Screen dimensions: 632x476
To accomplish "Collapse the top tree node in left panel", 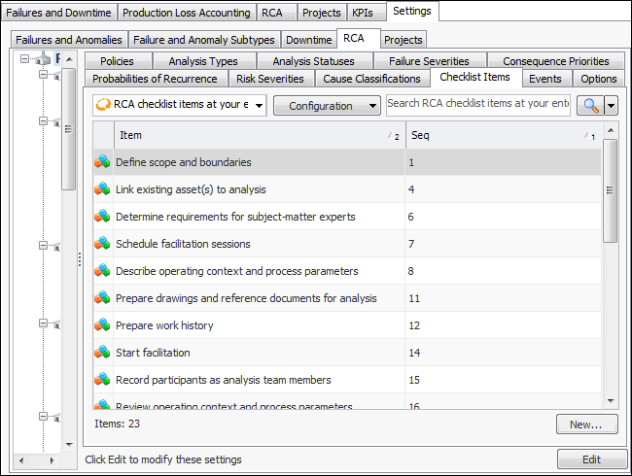I will (x=24, y=59).
